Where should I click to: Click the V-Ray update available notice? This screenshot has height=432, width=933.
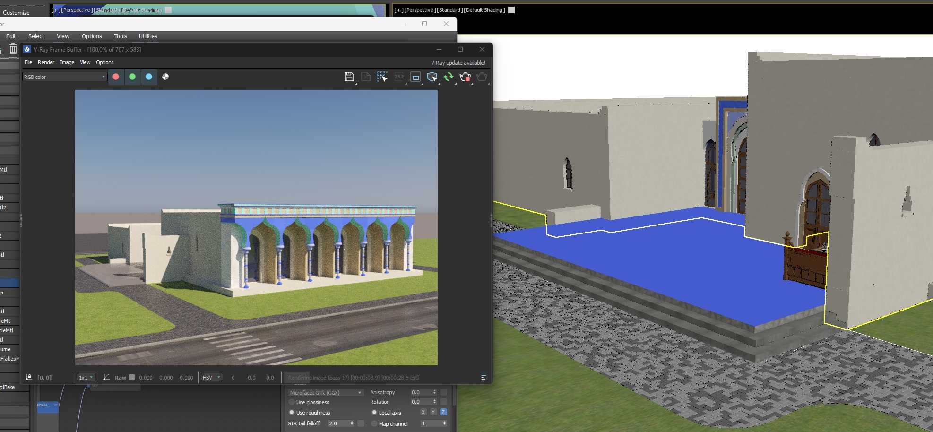point(458,63)
